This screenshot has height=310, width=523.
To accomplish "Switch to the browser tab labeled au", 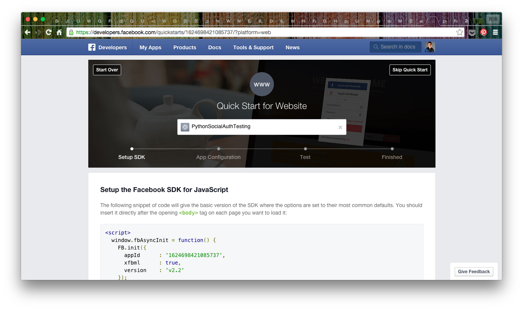I will pos(422,21).
